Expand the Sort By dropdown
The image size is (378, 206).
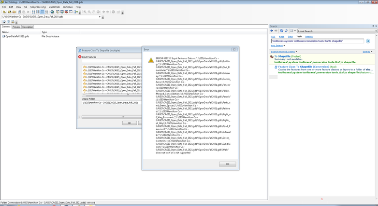[372, 52]
